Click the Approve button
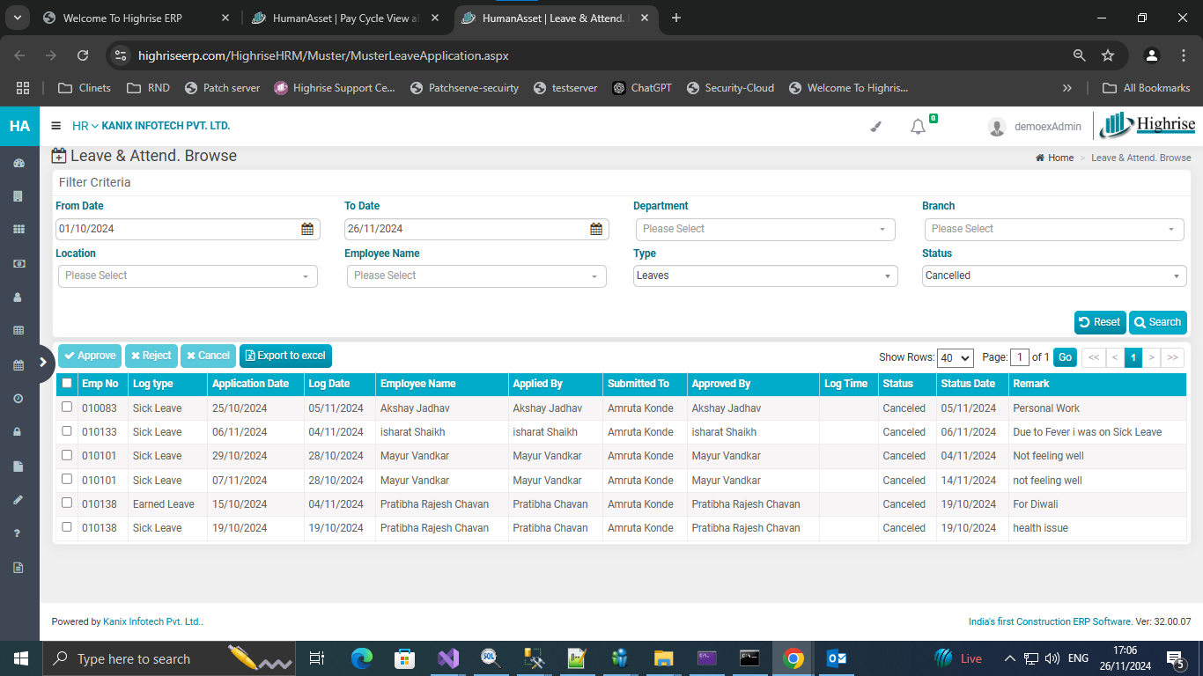1203x676 pixels. pos(90,356)
